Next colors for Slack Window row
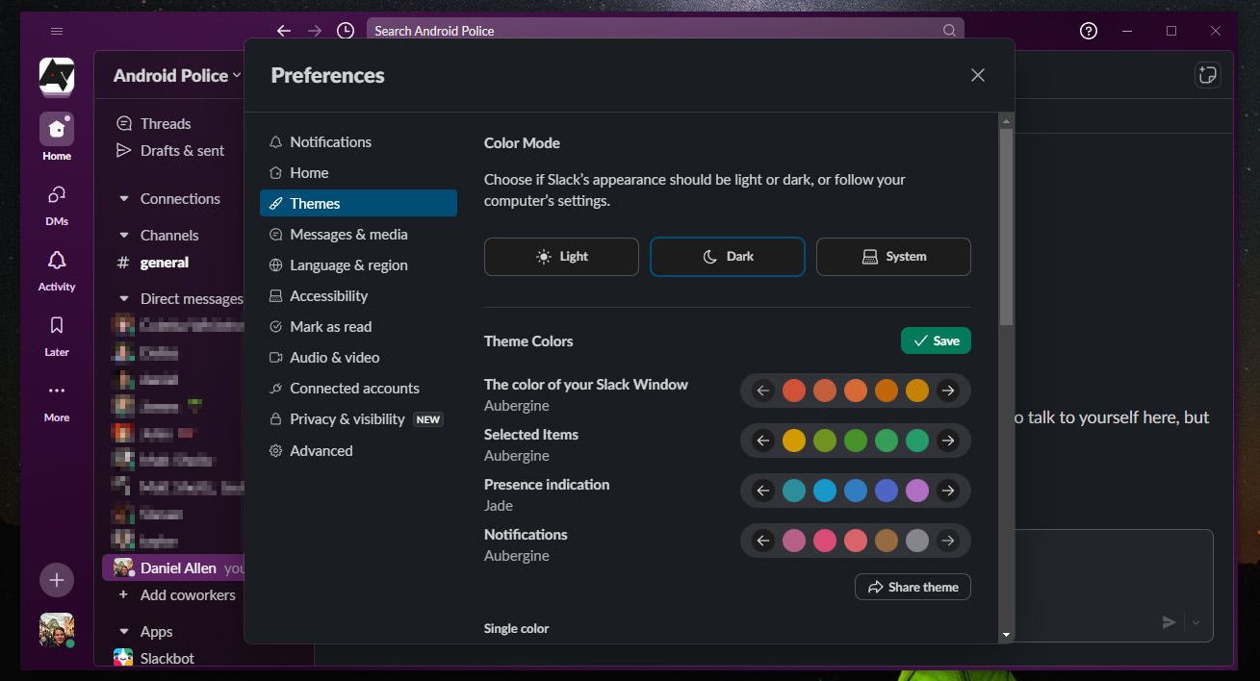1260x681 pixels. coord(948,391)
